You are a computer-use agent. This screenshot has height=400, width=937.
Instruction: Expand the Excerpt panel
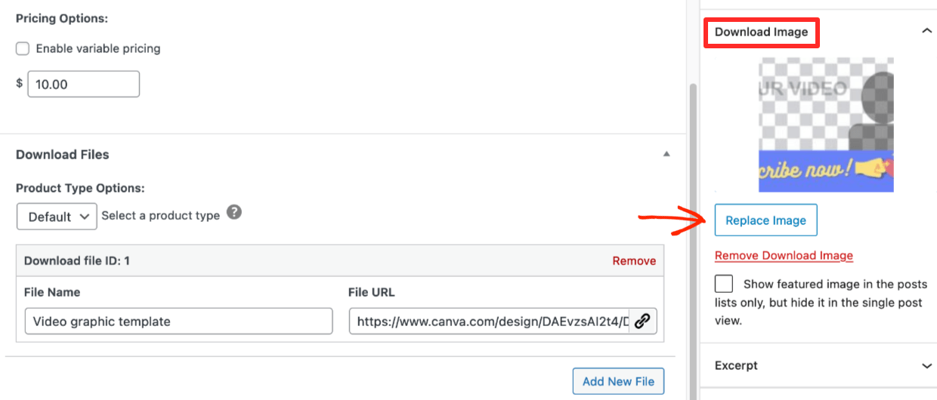click(926, 365)
